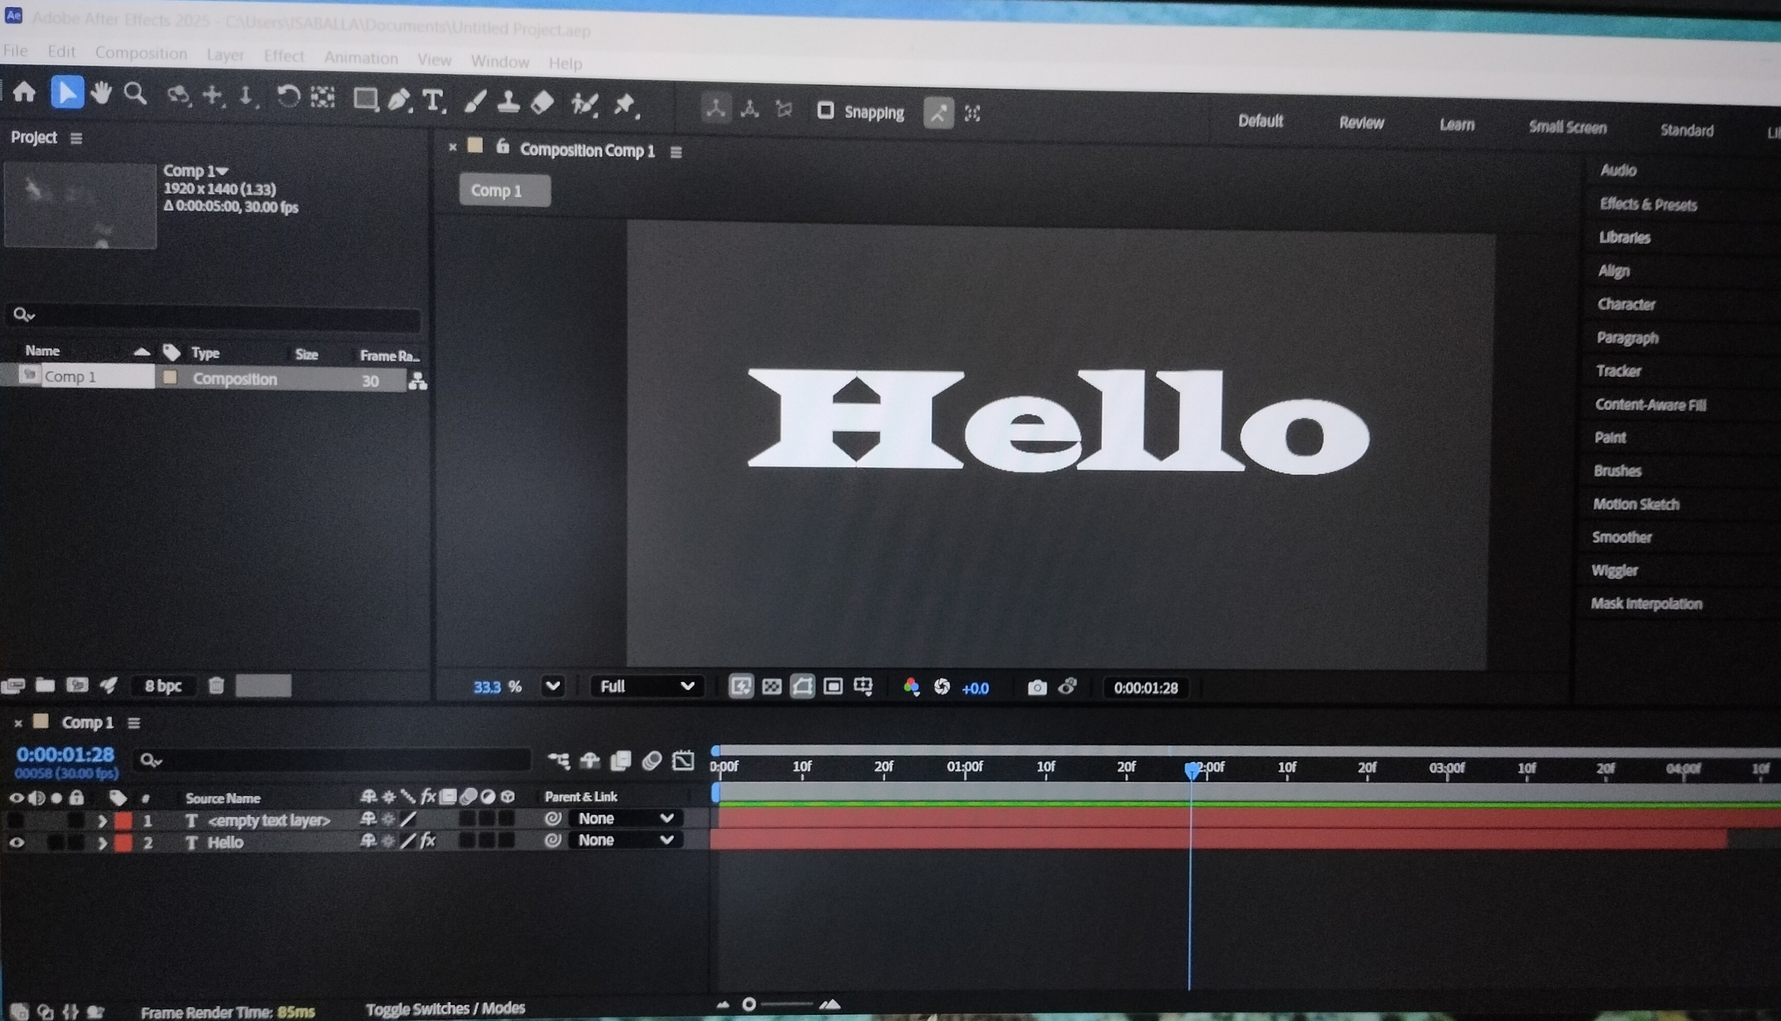Toggle the Transparency Grid button
The height and width of the screenshot is (1021, 1781).
point(771,687)
